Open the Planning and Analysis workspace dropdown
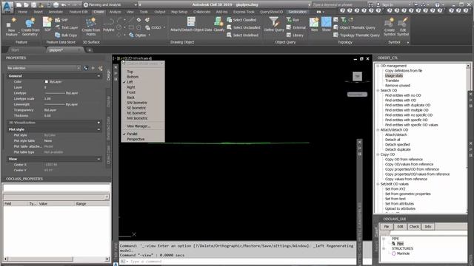Screen dimensions: 474x266 110,5
